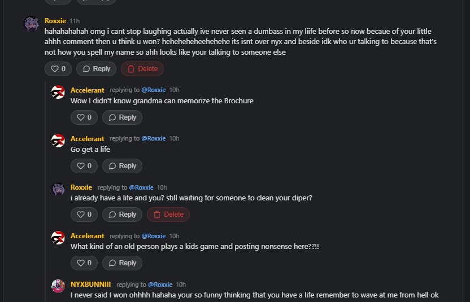The height and width of the screenshot is (302, 470).
Task: Open the NYXBUNNIII username link
Action: point(90,285)
